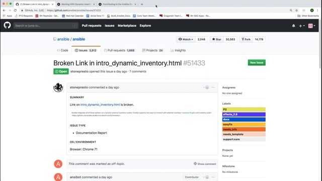Image resolution: width=322 pixels, height=181 pixels.
Task: Click the needs_info orange label
Action: pyautogui.click(x=244, y=129)
